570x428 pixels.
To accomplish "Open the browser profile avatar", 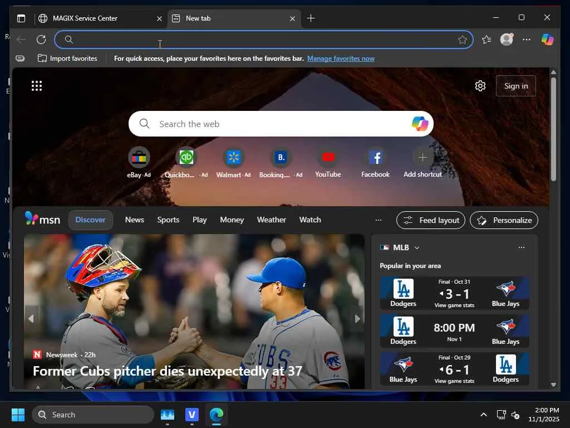I will (507, 40).
